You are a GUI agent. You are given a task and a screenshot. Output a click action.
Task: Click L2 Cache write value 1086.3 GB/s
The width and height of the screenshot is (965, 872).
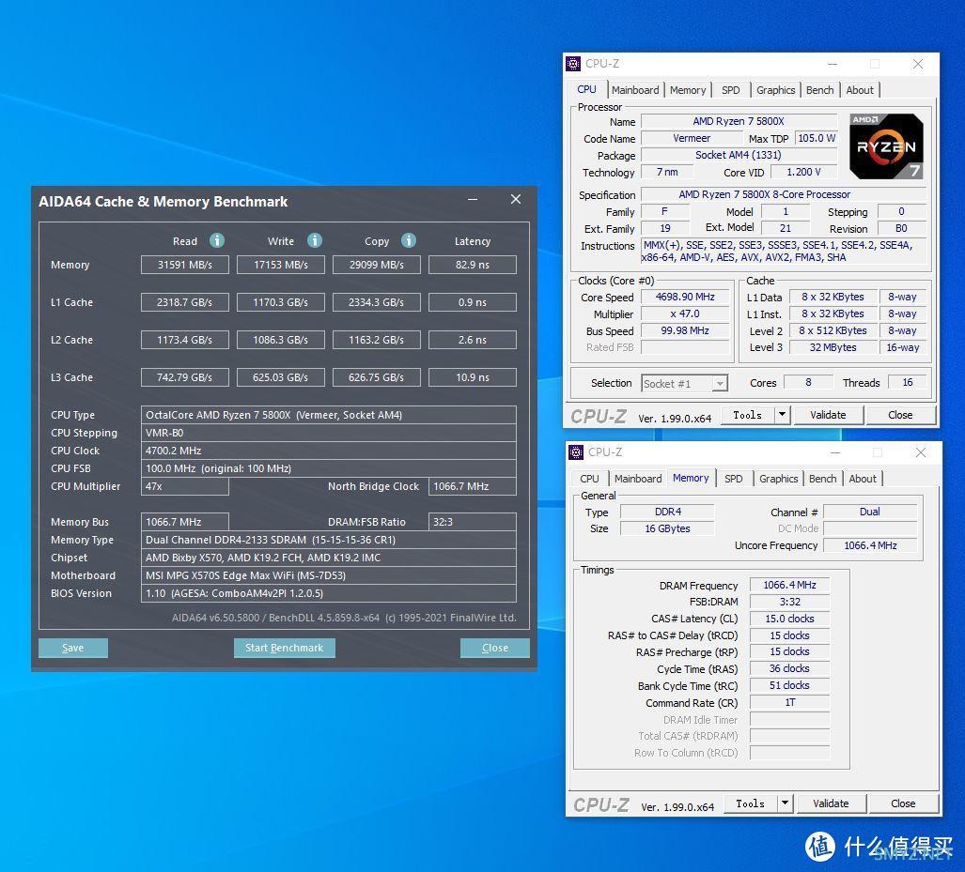point(281,340)
